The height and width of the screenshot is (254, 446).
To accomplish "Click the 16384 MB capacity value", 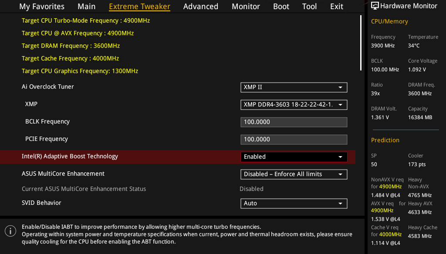I will pyautogui.click(x=420, y=117).
